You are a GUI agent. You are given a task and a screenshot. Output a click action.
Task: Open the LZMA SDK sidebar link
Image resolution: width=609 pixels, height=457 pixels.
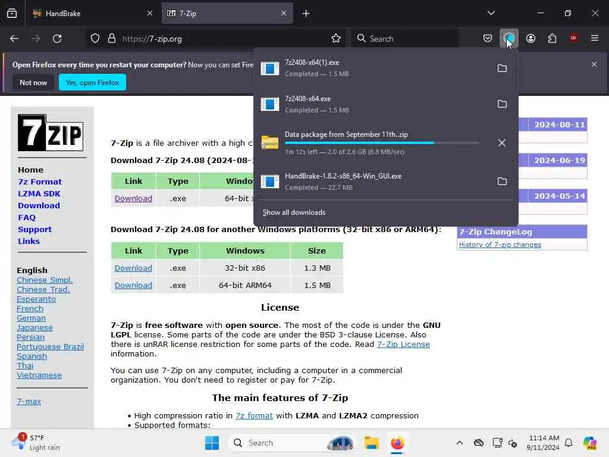click(x=39, y=193)
